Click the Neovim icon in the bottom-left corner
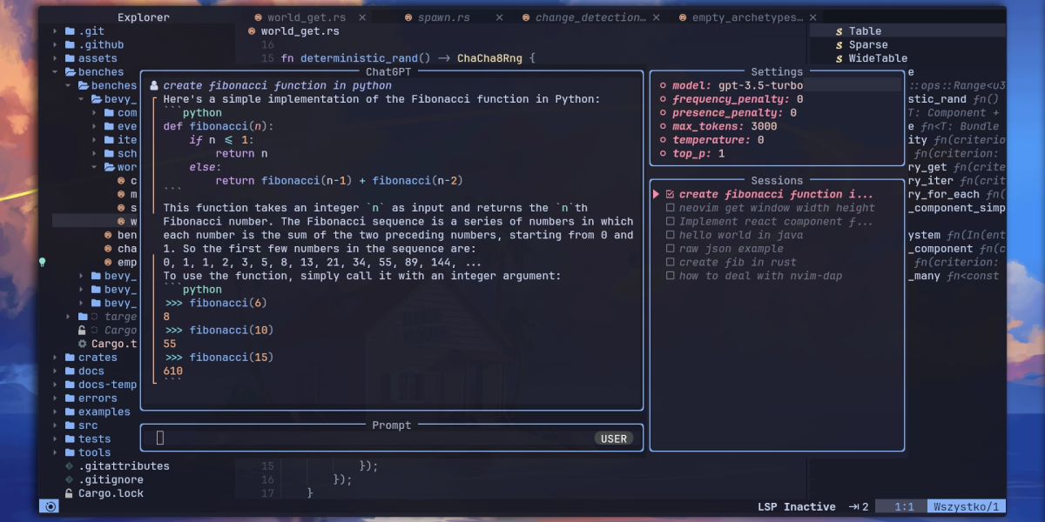 (50, 505)
